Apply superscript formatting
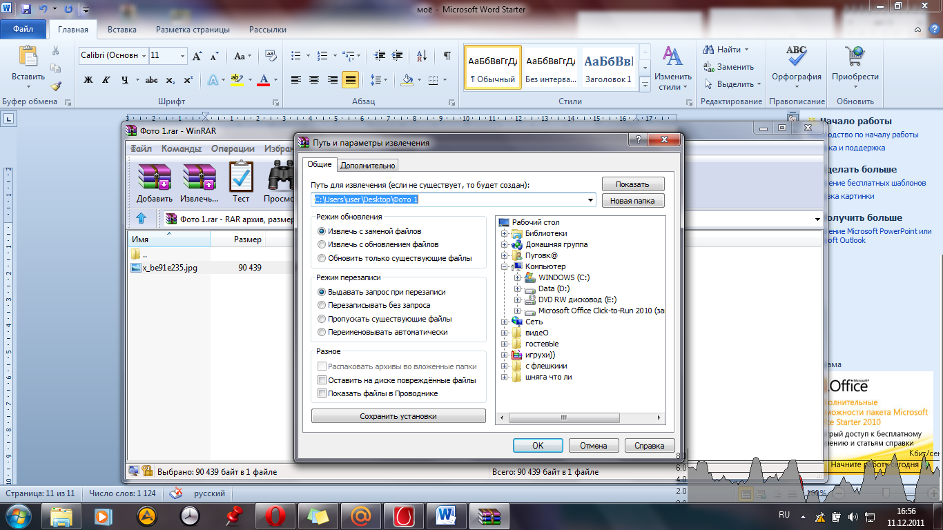943x530 pixels. pyautogui.click(x=188, y=80)
